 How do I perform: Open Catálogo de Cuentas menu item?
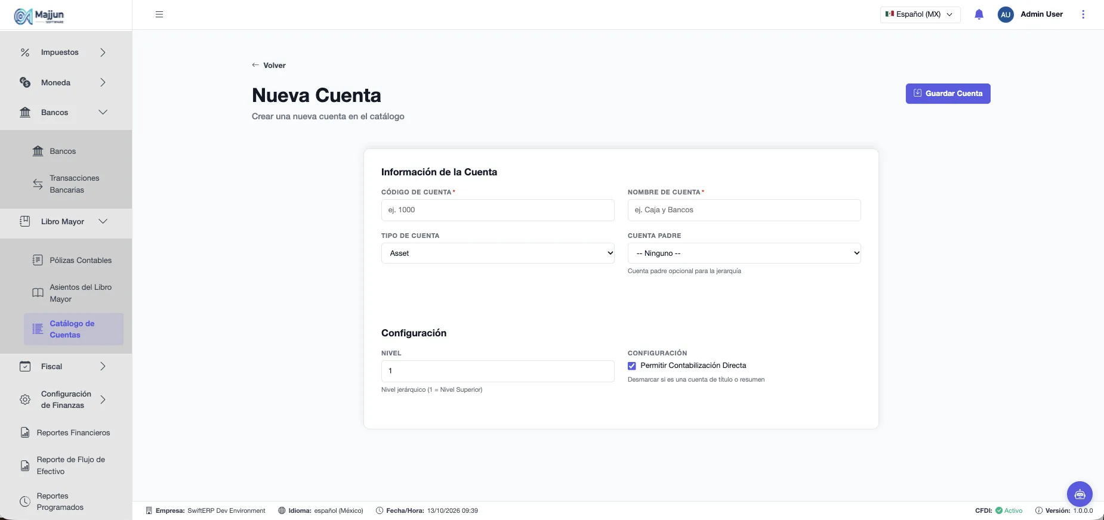(73, 329)
